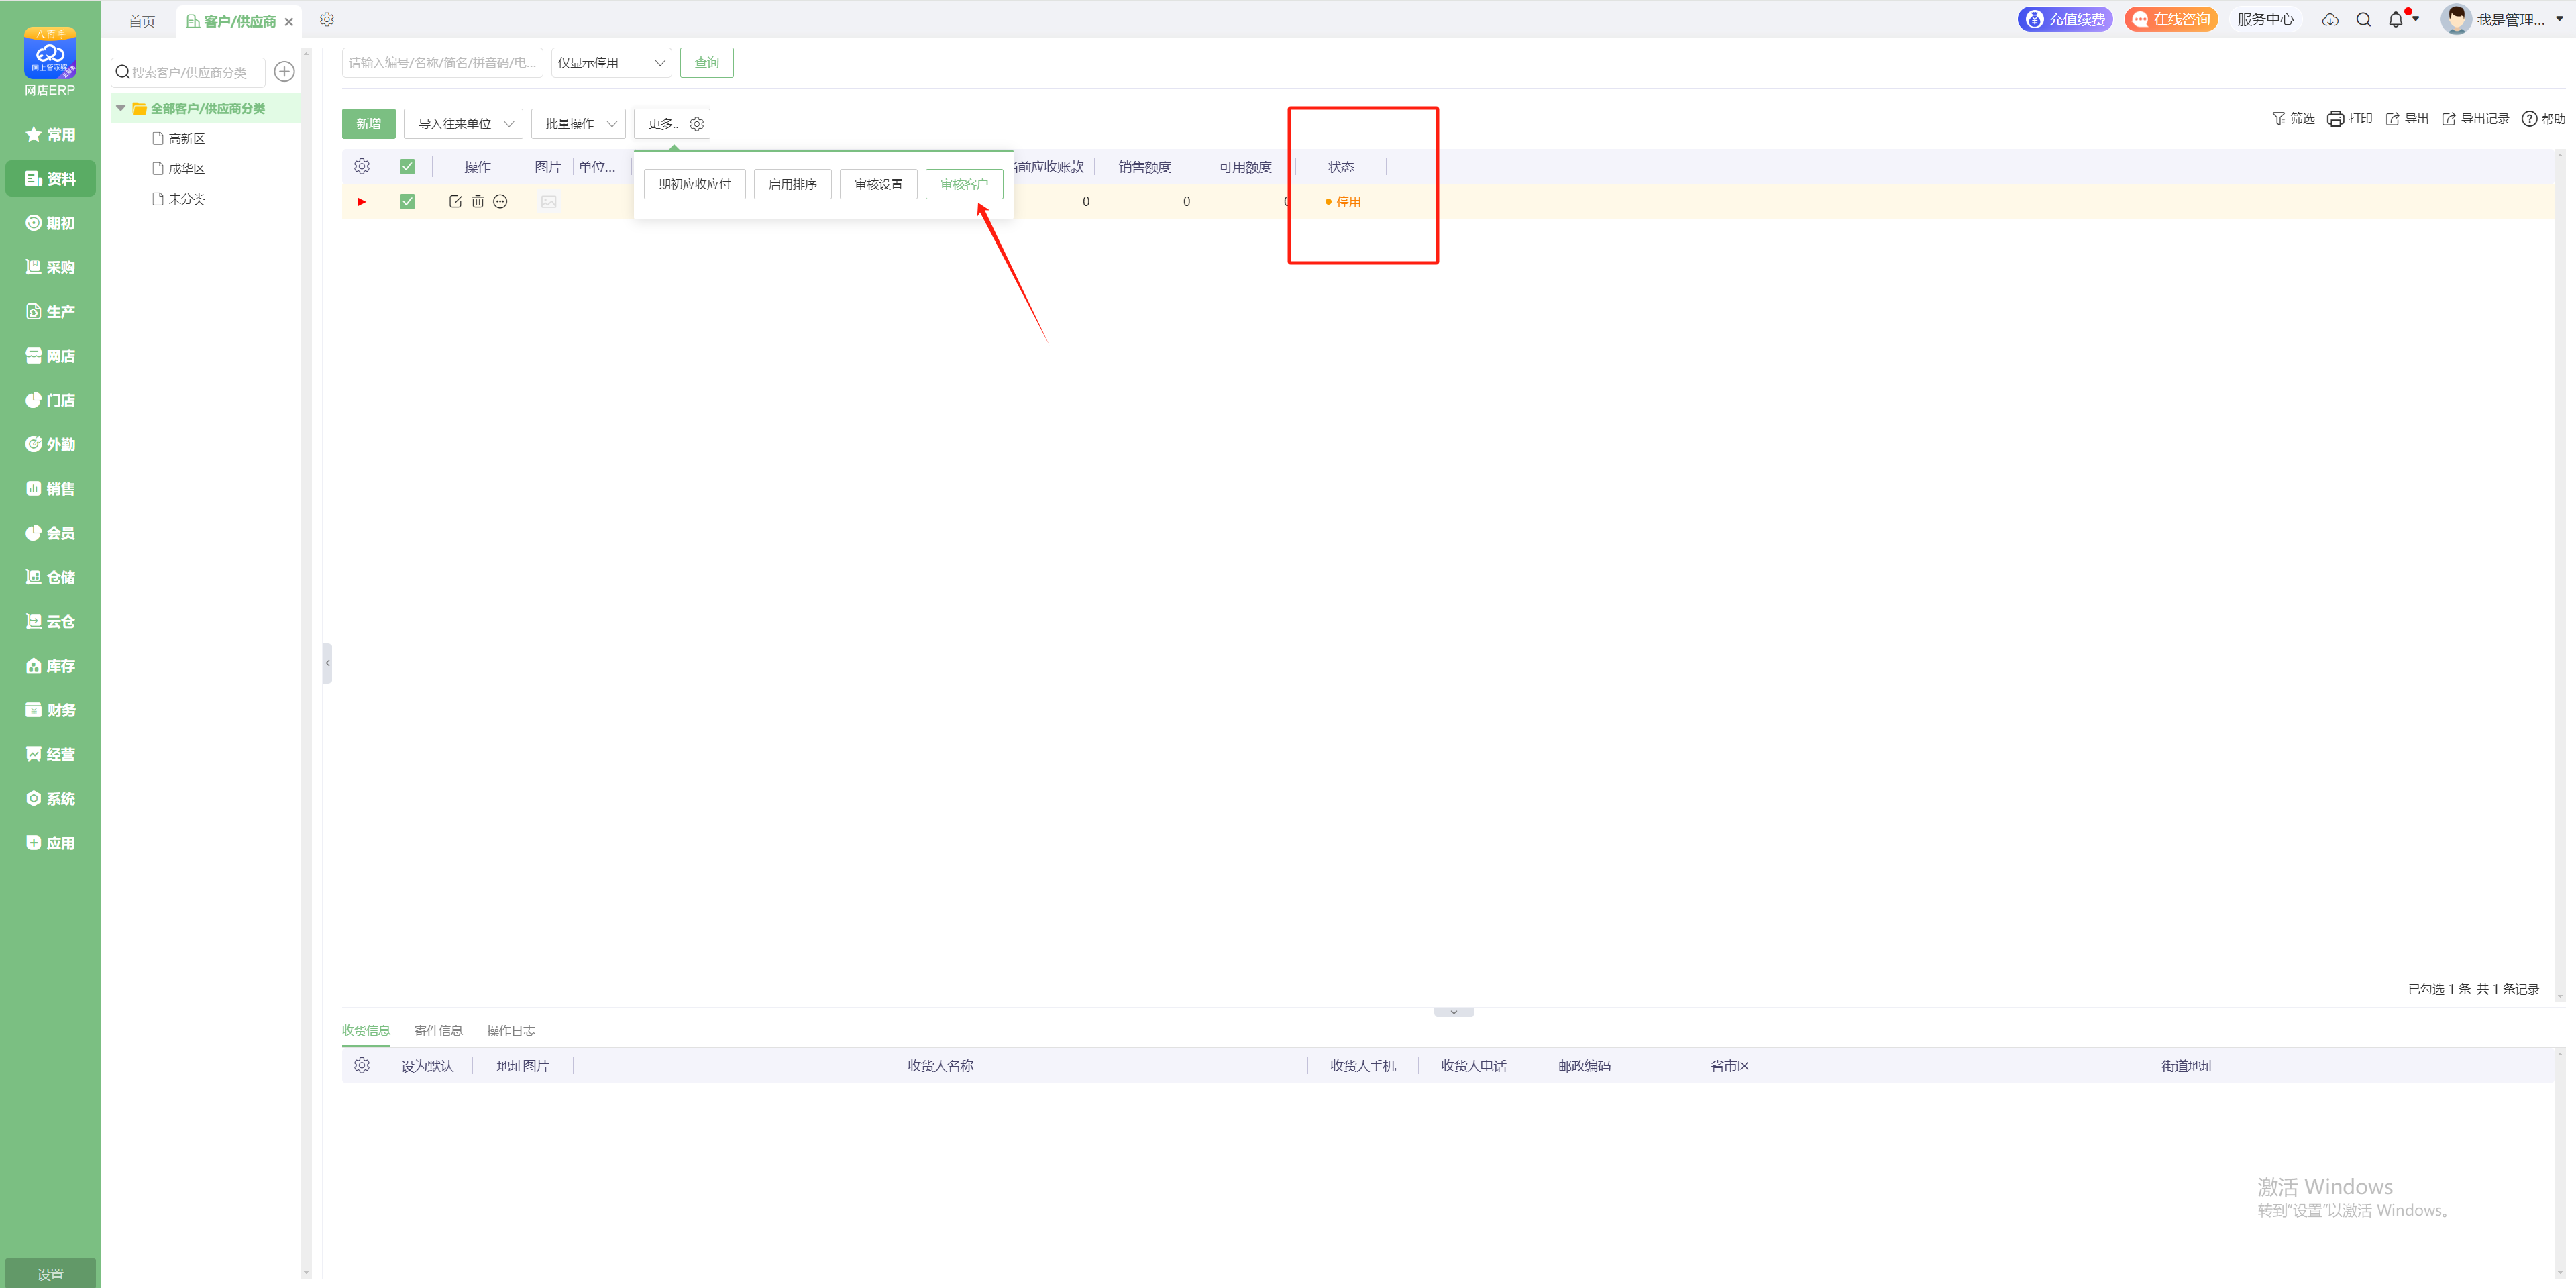
Task: Open the 外勤 sidebar menu
Action: click(50, 444)
